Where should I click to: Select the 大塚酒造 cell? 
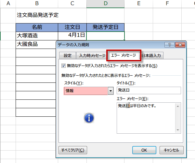tap(37, 36)
